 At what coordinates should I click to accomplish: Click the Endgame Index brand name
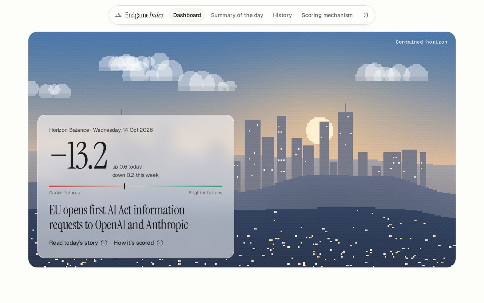[x=145, y=15]
